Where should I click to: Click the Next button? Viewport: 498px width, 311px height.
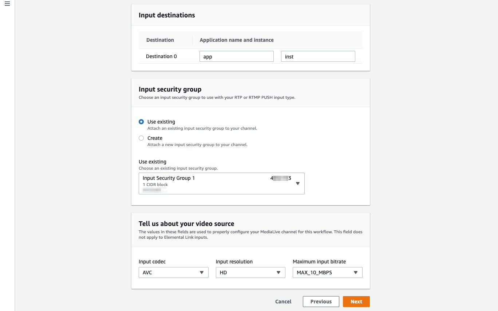coord(356,302)
